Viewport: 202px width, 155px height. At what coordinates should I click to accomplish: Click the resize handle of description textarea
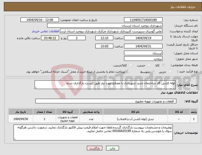click(36, 88)
